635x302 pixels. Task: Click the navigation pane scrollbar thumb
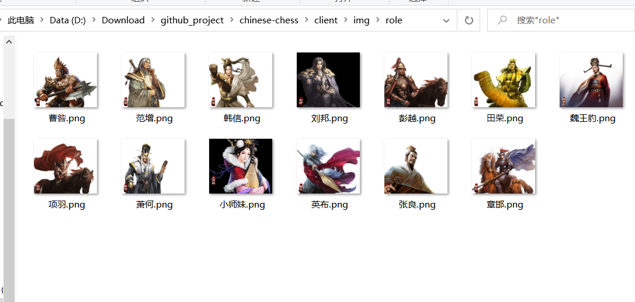(x=9, y=210)
